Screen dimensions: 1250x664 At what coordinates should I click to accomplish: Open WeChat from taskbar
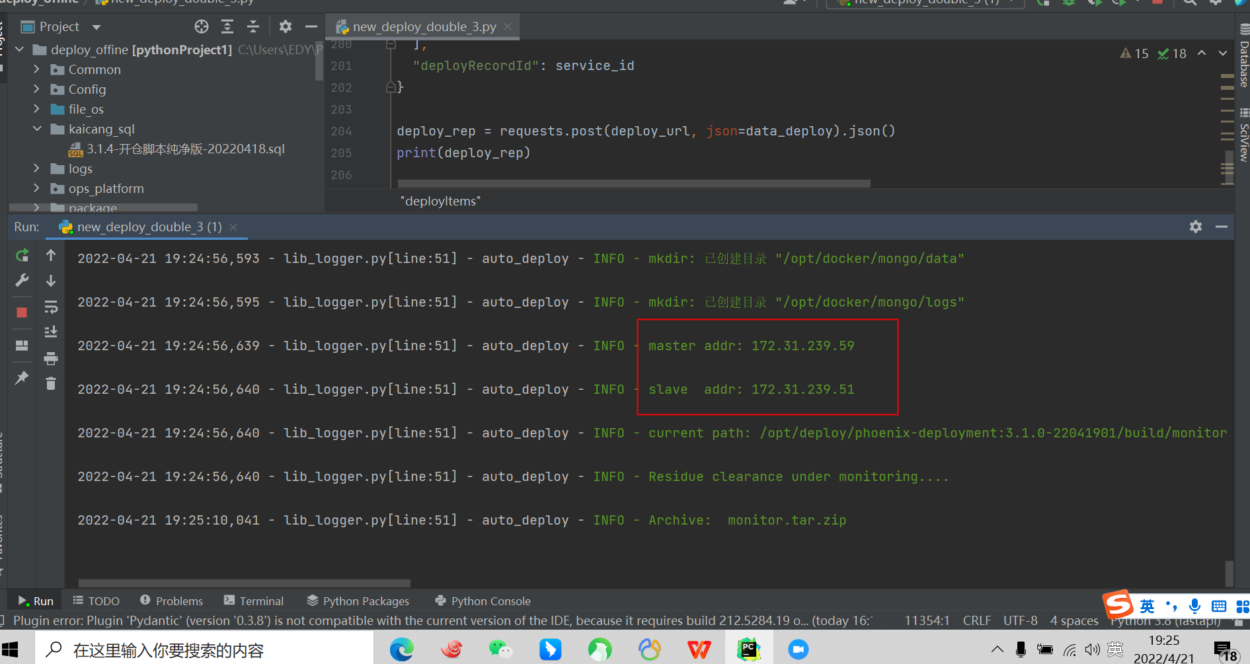(500, 649)
